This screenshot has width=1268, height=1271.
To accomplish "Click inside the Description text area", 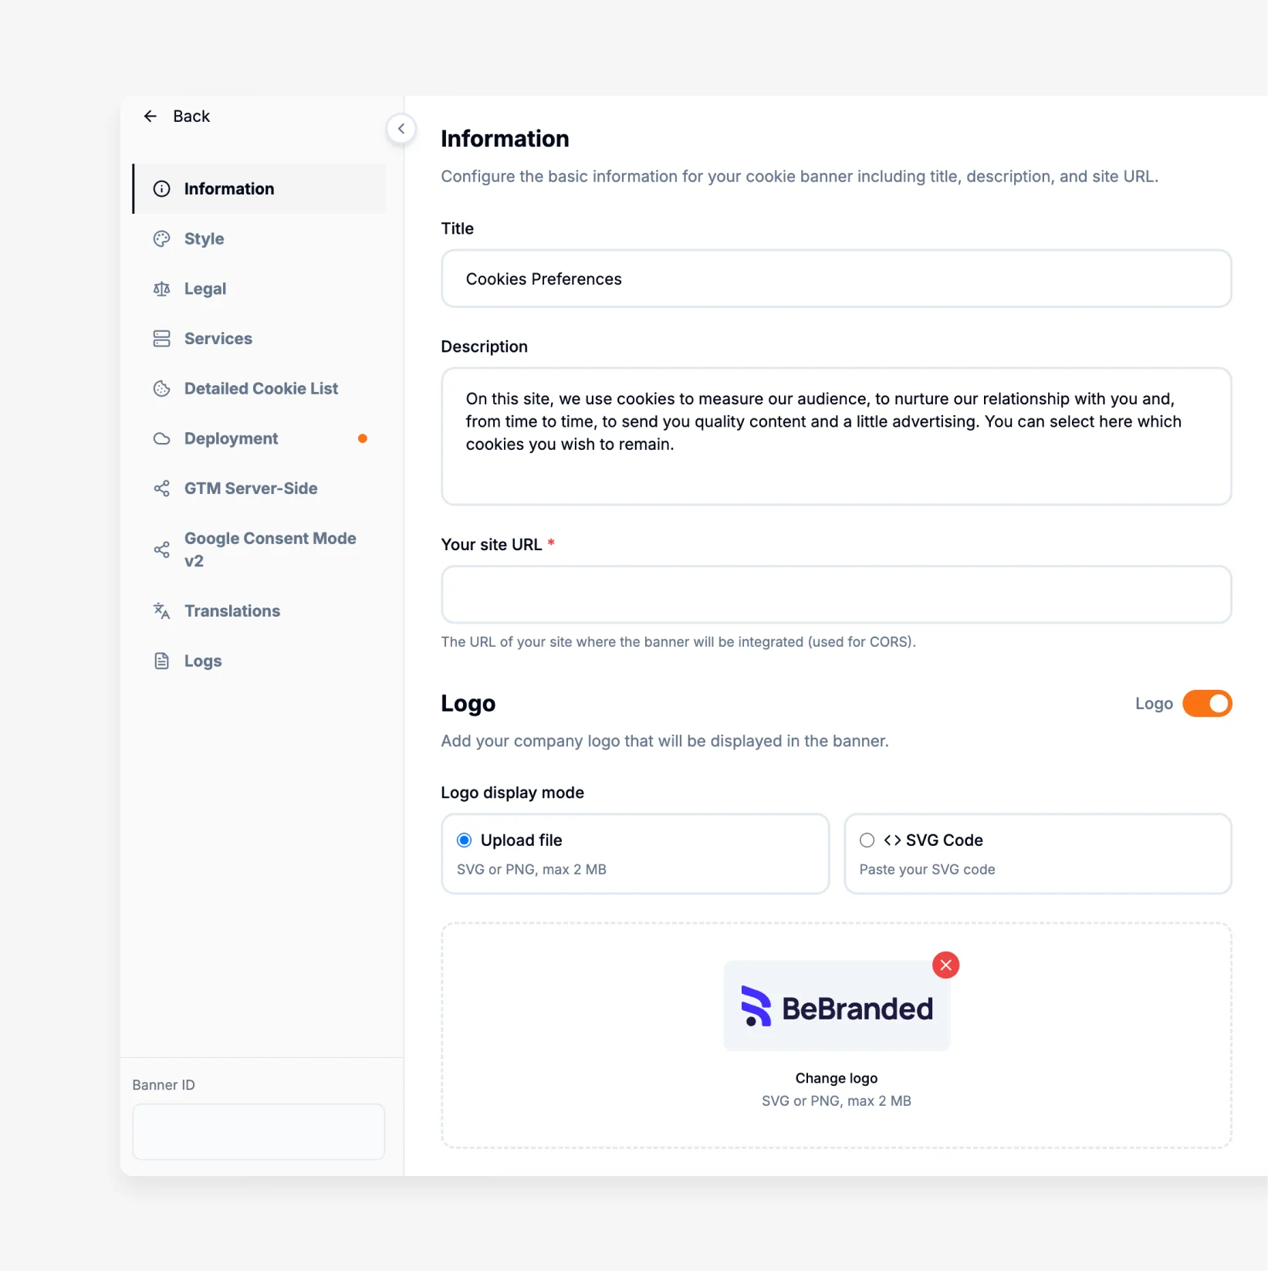I will (836, 437).
